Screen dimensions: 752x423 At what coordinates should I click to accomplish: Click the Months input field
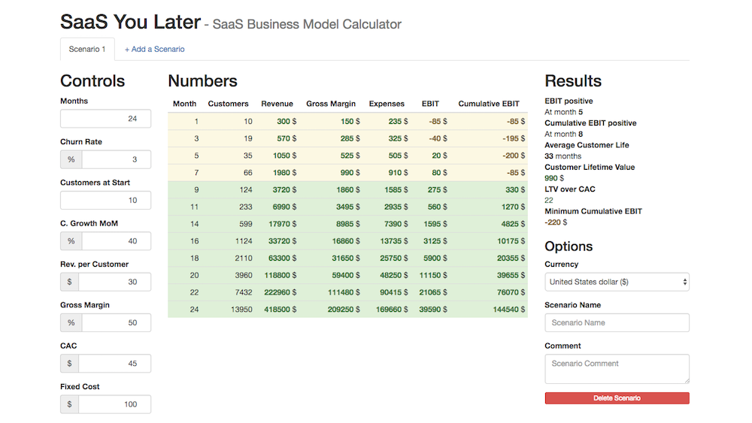point(105,119)
